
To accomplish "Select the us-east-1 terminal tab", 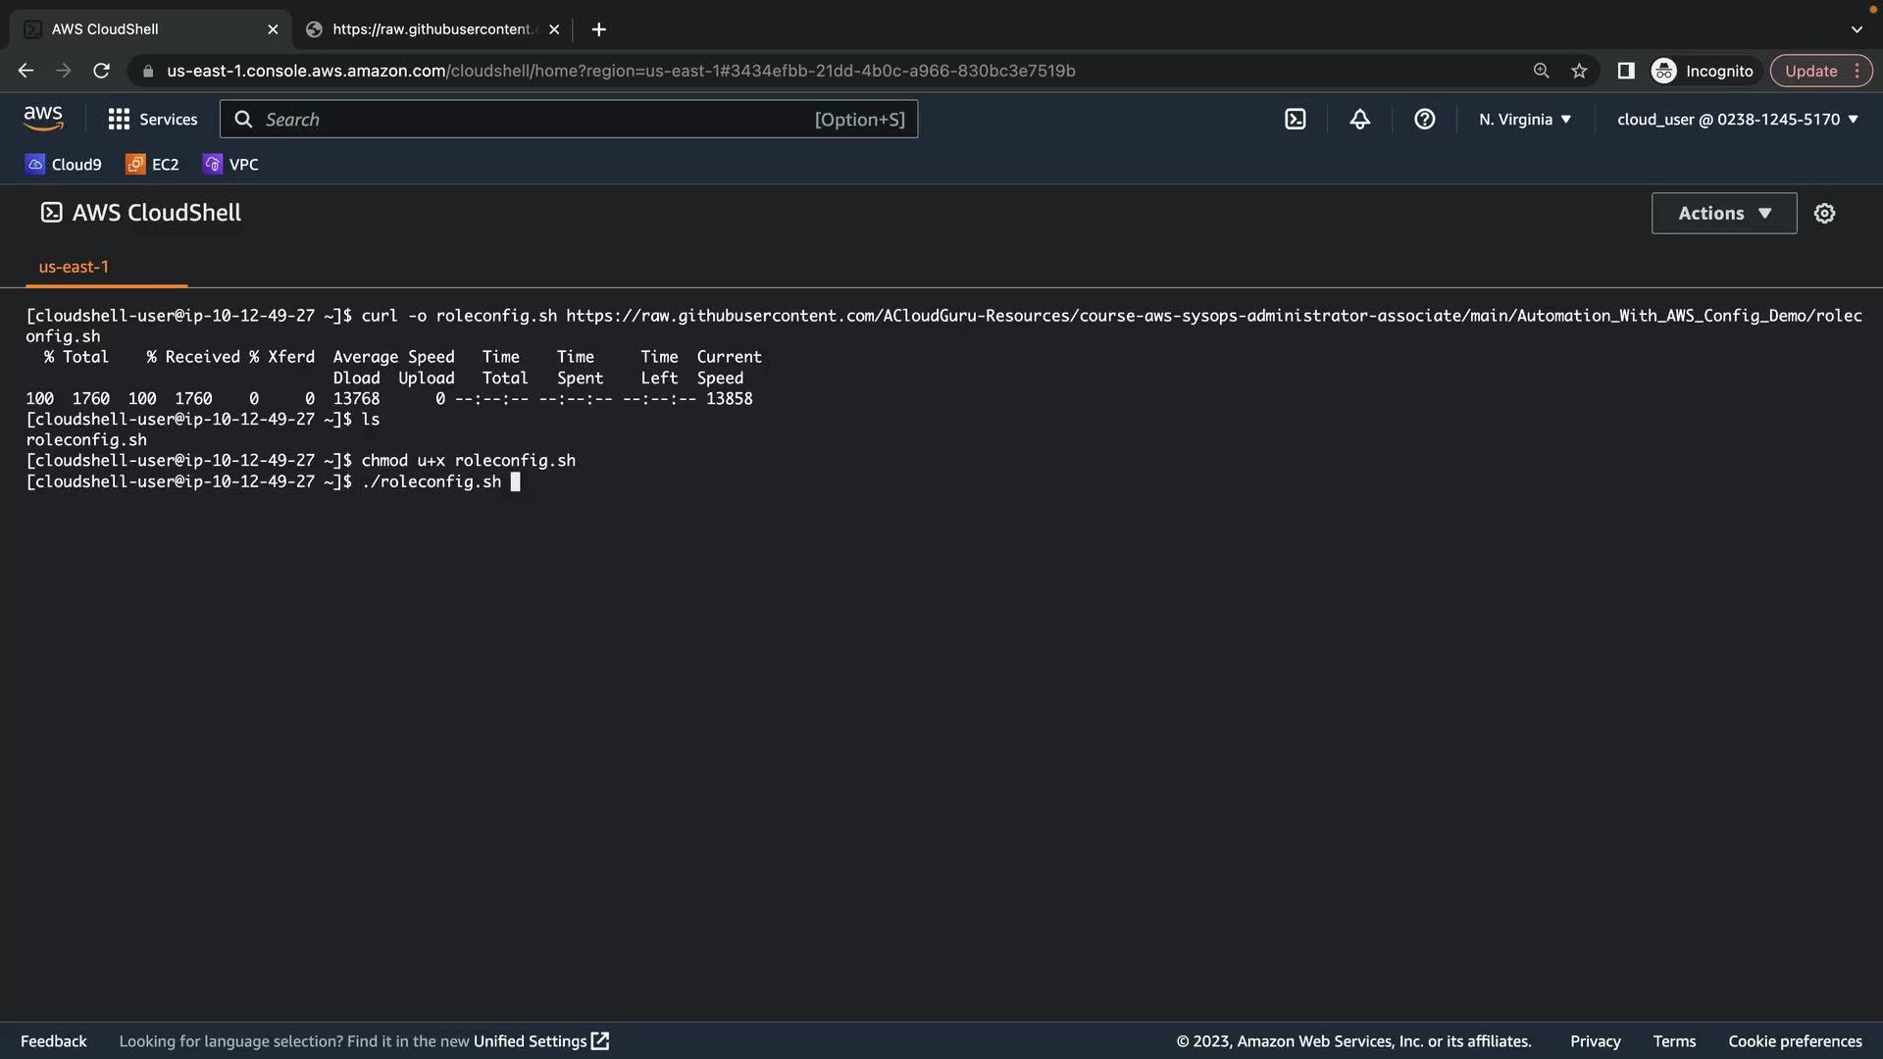I will pyautogui.click(x=74, y=267).
